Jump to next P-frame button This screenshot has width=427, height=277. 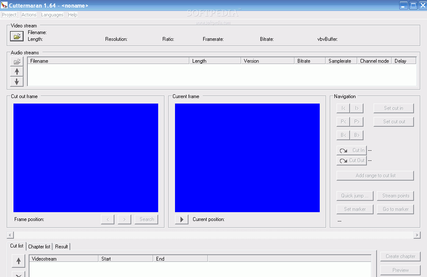coord(356,122)
